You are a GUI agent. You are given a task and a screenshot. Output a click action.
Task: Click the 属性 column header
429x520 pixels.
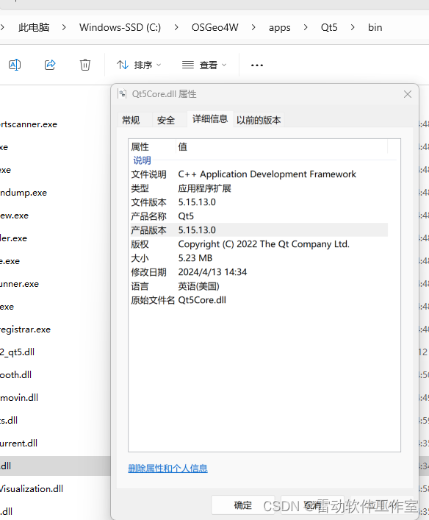[x=152, y=146]
